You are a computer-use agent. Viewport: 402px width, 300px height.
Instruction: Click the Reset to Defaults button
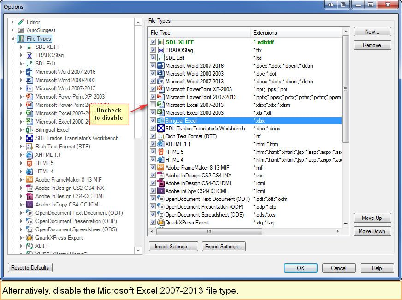(x=30, y=267)
